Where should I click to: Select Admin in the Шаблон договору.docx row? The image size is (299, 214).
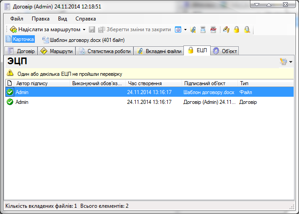tap(22, 92)
